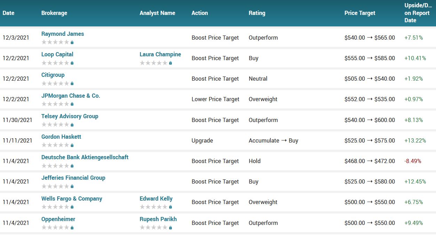Click star rating under Loop Capital

pos(55,63)
